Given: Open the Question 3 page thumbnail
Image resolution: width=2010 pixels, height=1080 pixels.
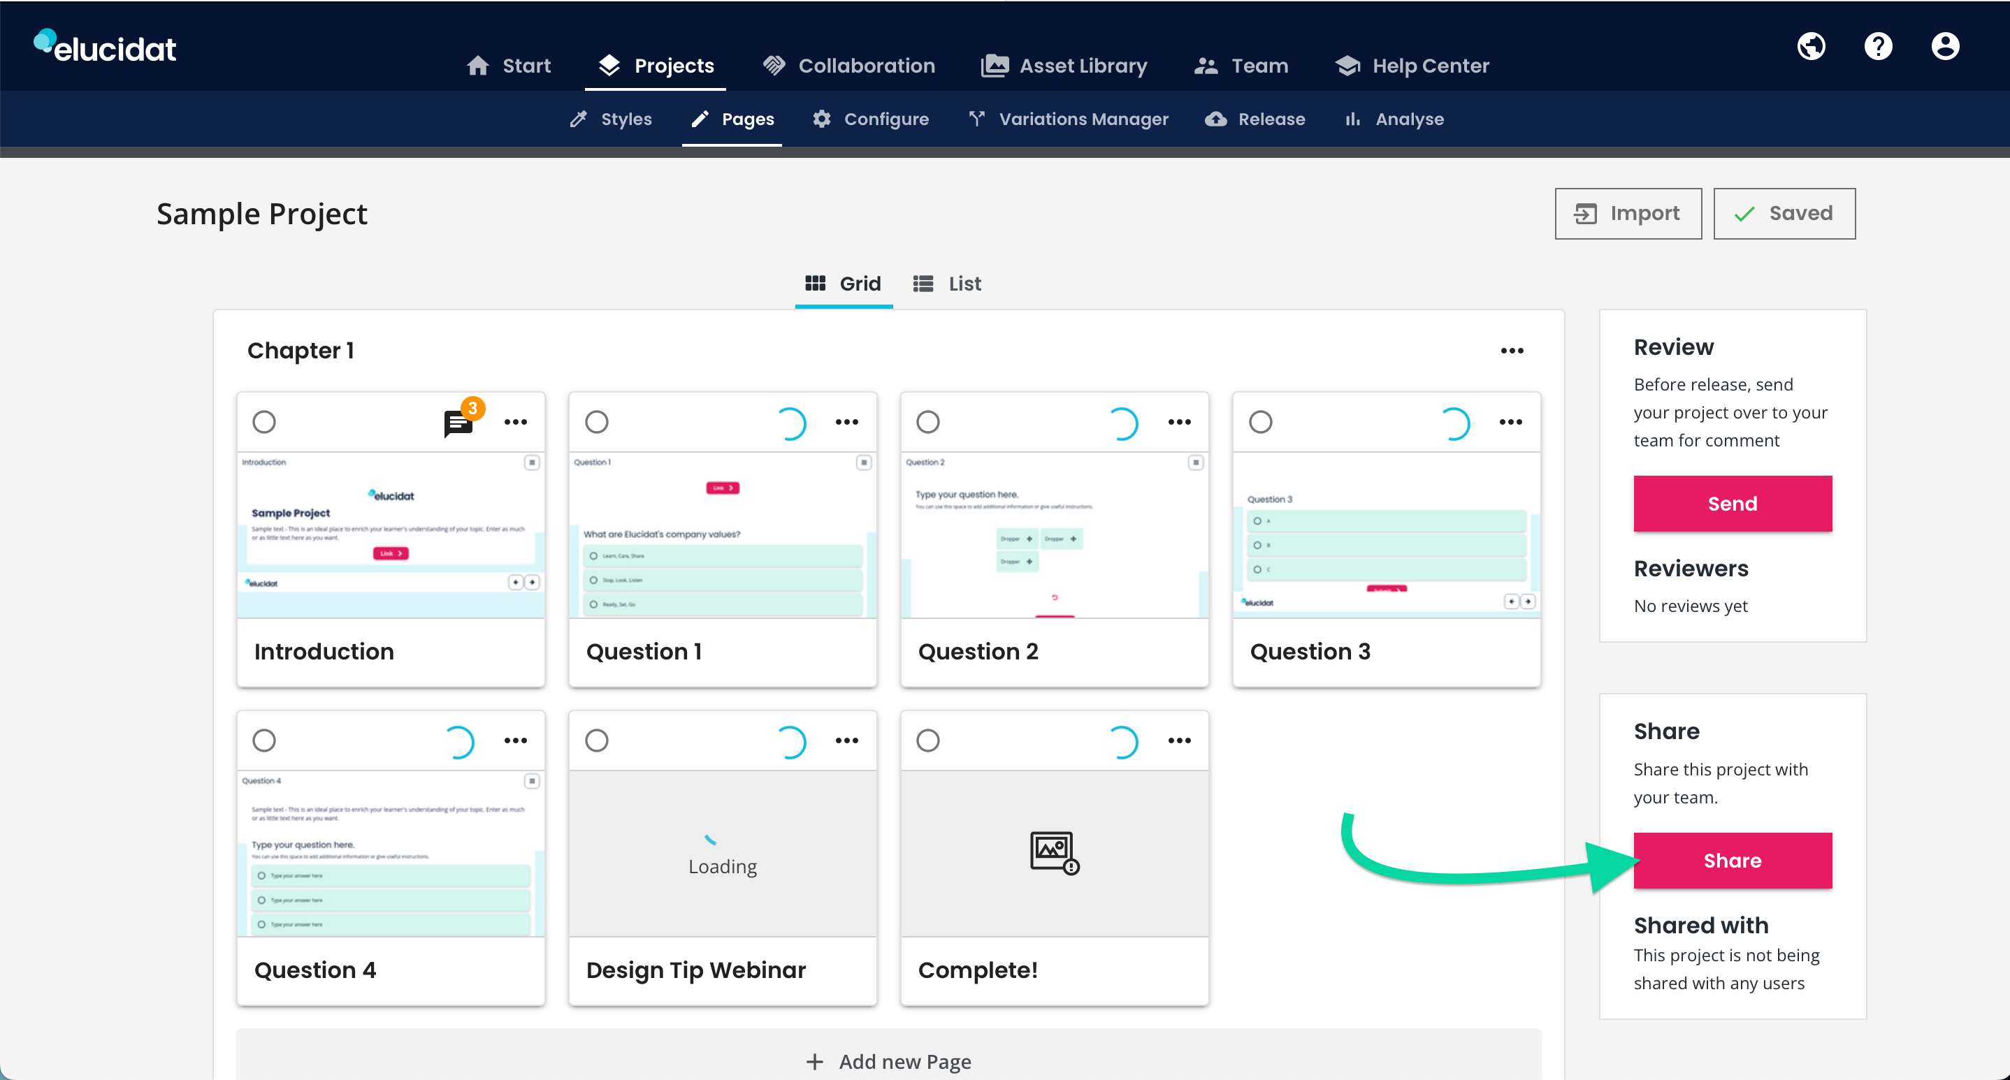Looking at the screenshot, I should [x=1387, y=535].
